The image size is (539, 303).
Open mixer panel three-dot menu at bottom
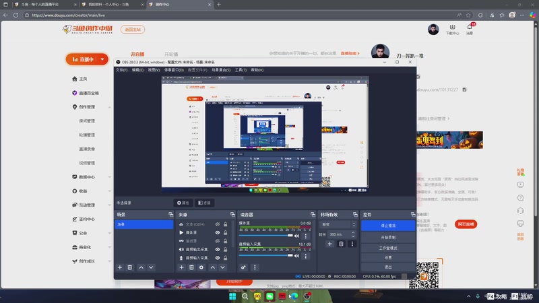pos(255,267)
